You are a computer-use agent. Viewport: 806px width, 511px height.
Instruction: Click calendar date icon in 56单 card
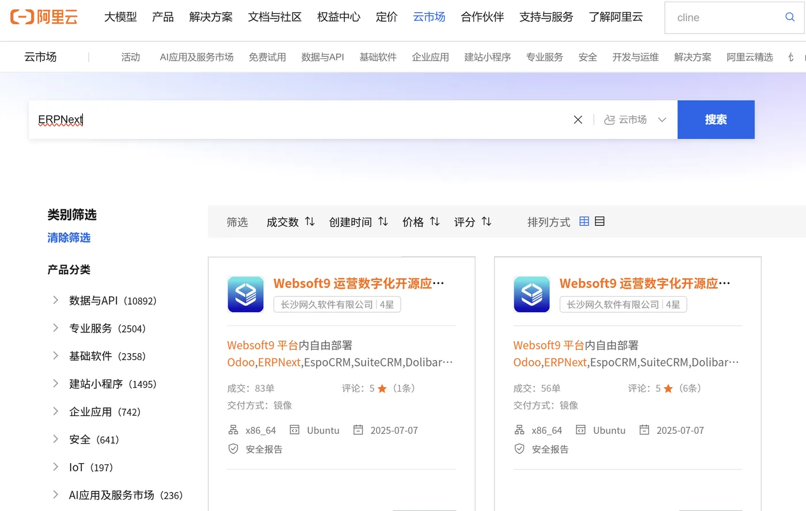pos(644,430)
